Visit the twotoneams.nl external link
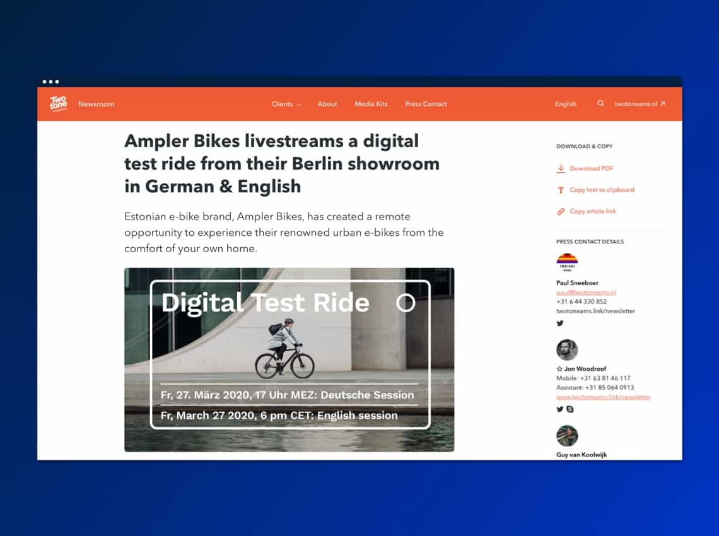Screen dimensions: 719x536 coord(640,104)
